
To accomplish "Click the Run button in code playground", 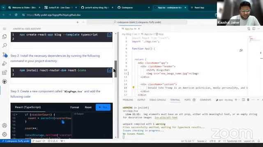I will pos(103,107).
